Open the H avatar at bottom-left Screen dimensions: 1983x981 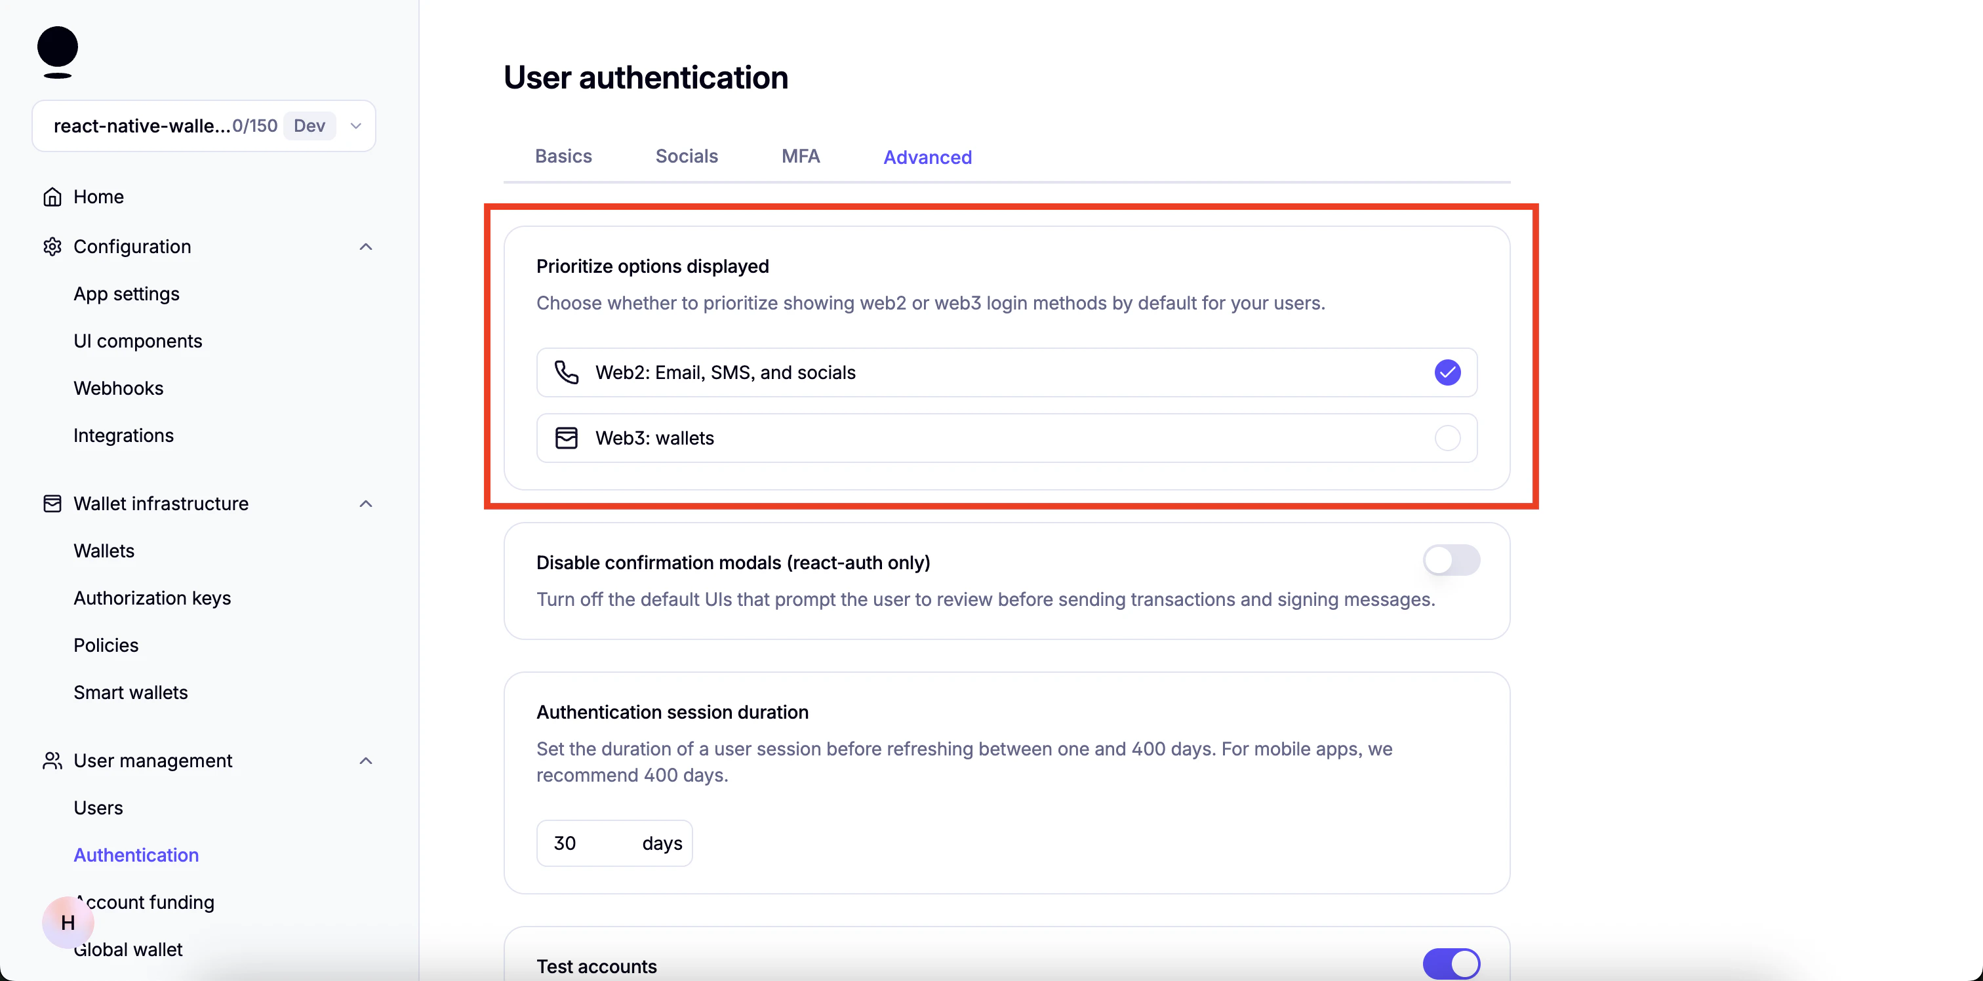(67, 923)
